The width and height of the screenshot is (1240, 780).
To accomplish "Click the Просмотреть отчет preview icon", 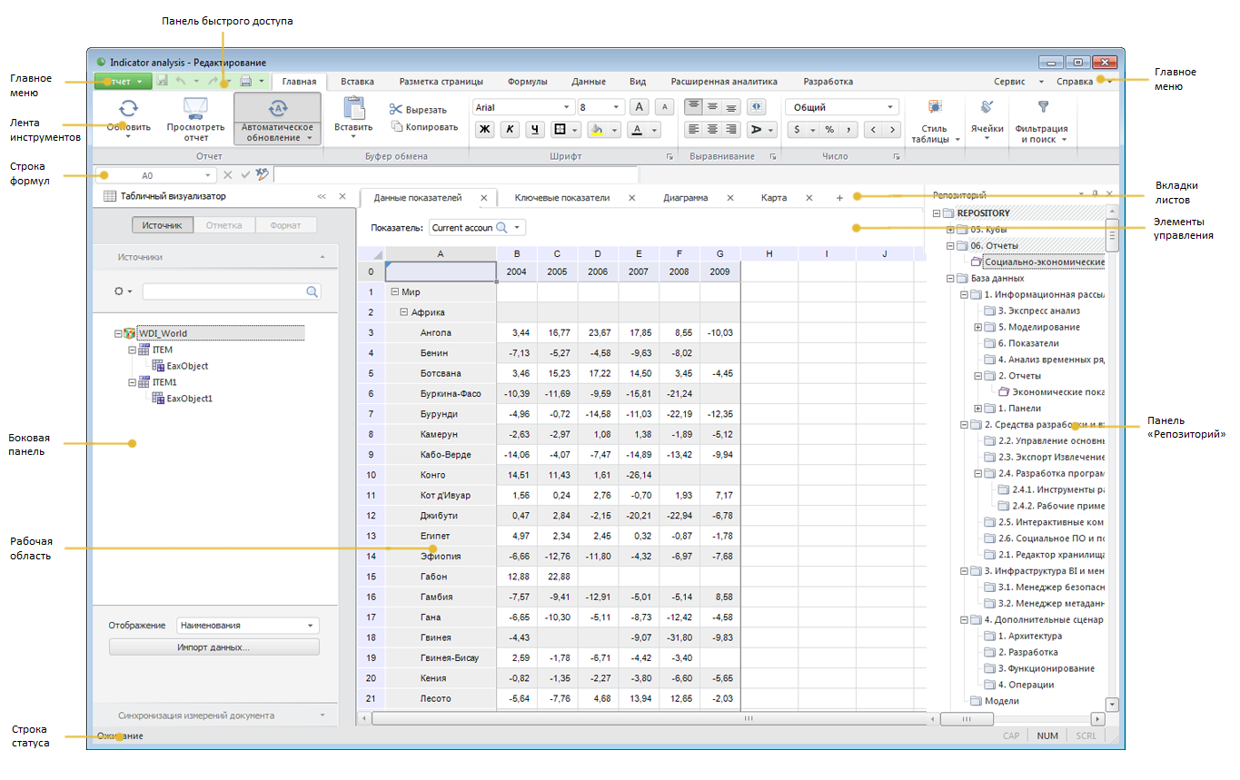I will tap(195, 109).
